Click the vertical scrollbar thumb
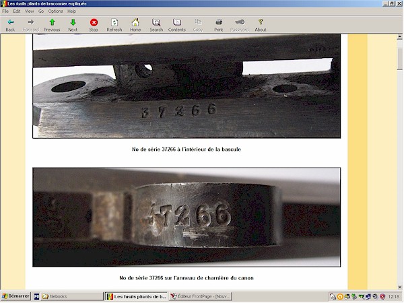 click(399, 59)
